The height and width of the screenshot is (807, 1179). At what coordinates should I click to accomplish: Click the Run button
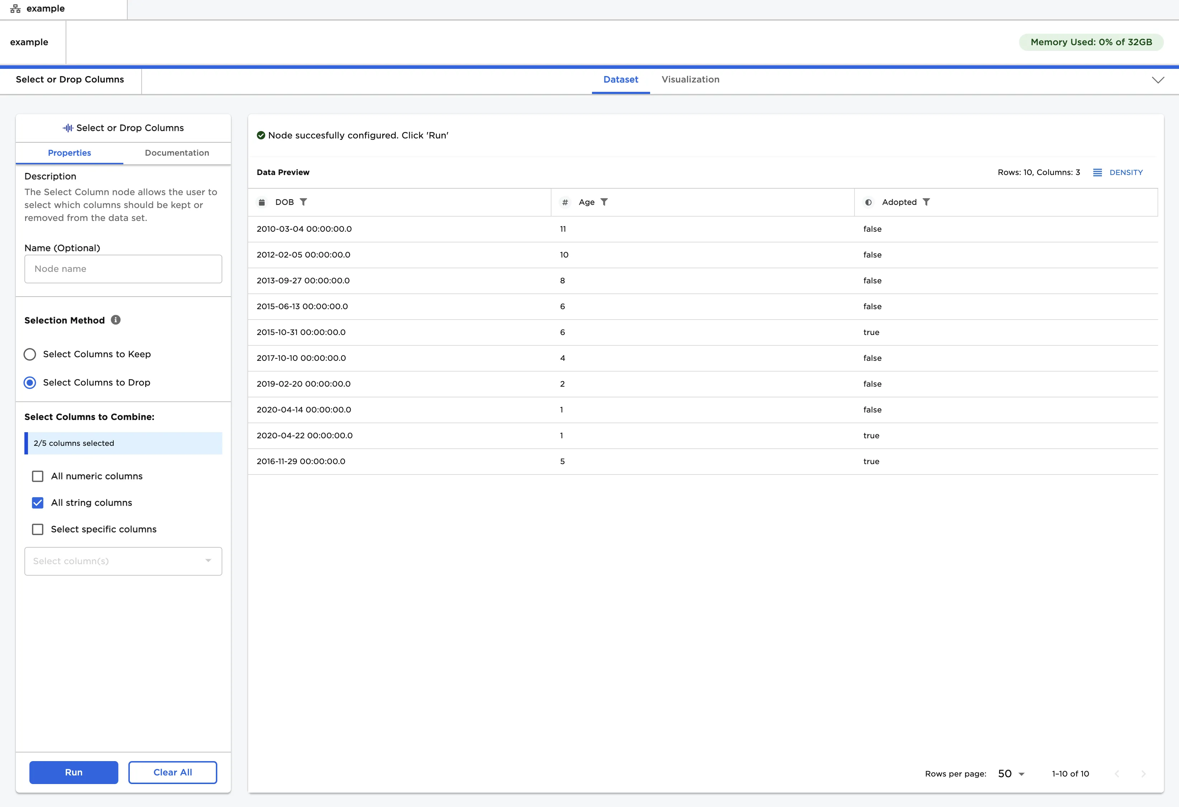pos(73,772)
